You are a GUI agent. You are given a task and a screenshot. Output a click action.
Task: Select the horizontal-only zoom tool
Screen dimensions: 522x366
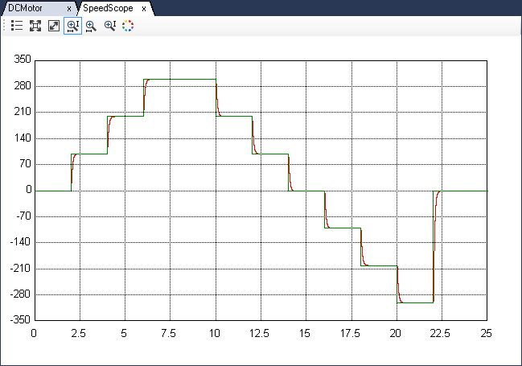[91, 26]
